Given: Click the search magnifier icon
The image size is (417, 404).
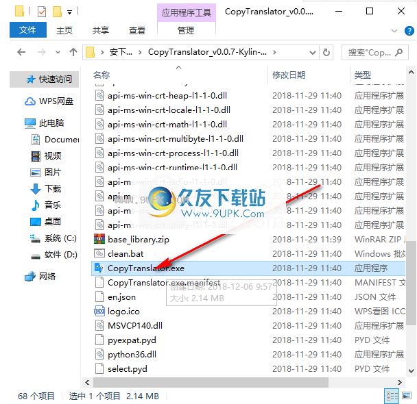Looking at the screenshot, I should click(x=399, y=53).
